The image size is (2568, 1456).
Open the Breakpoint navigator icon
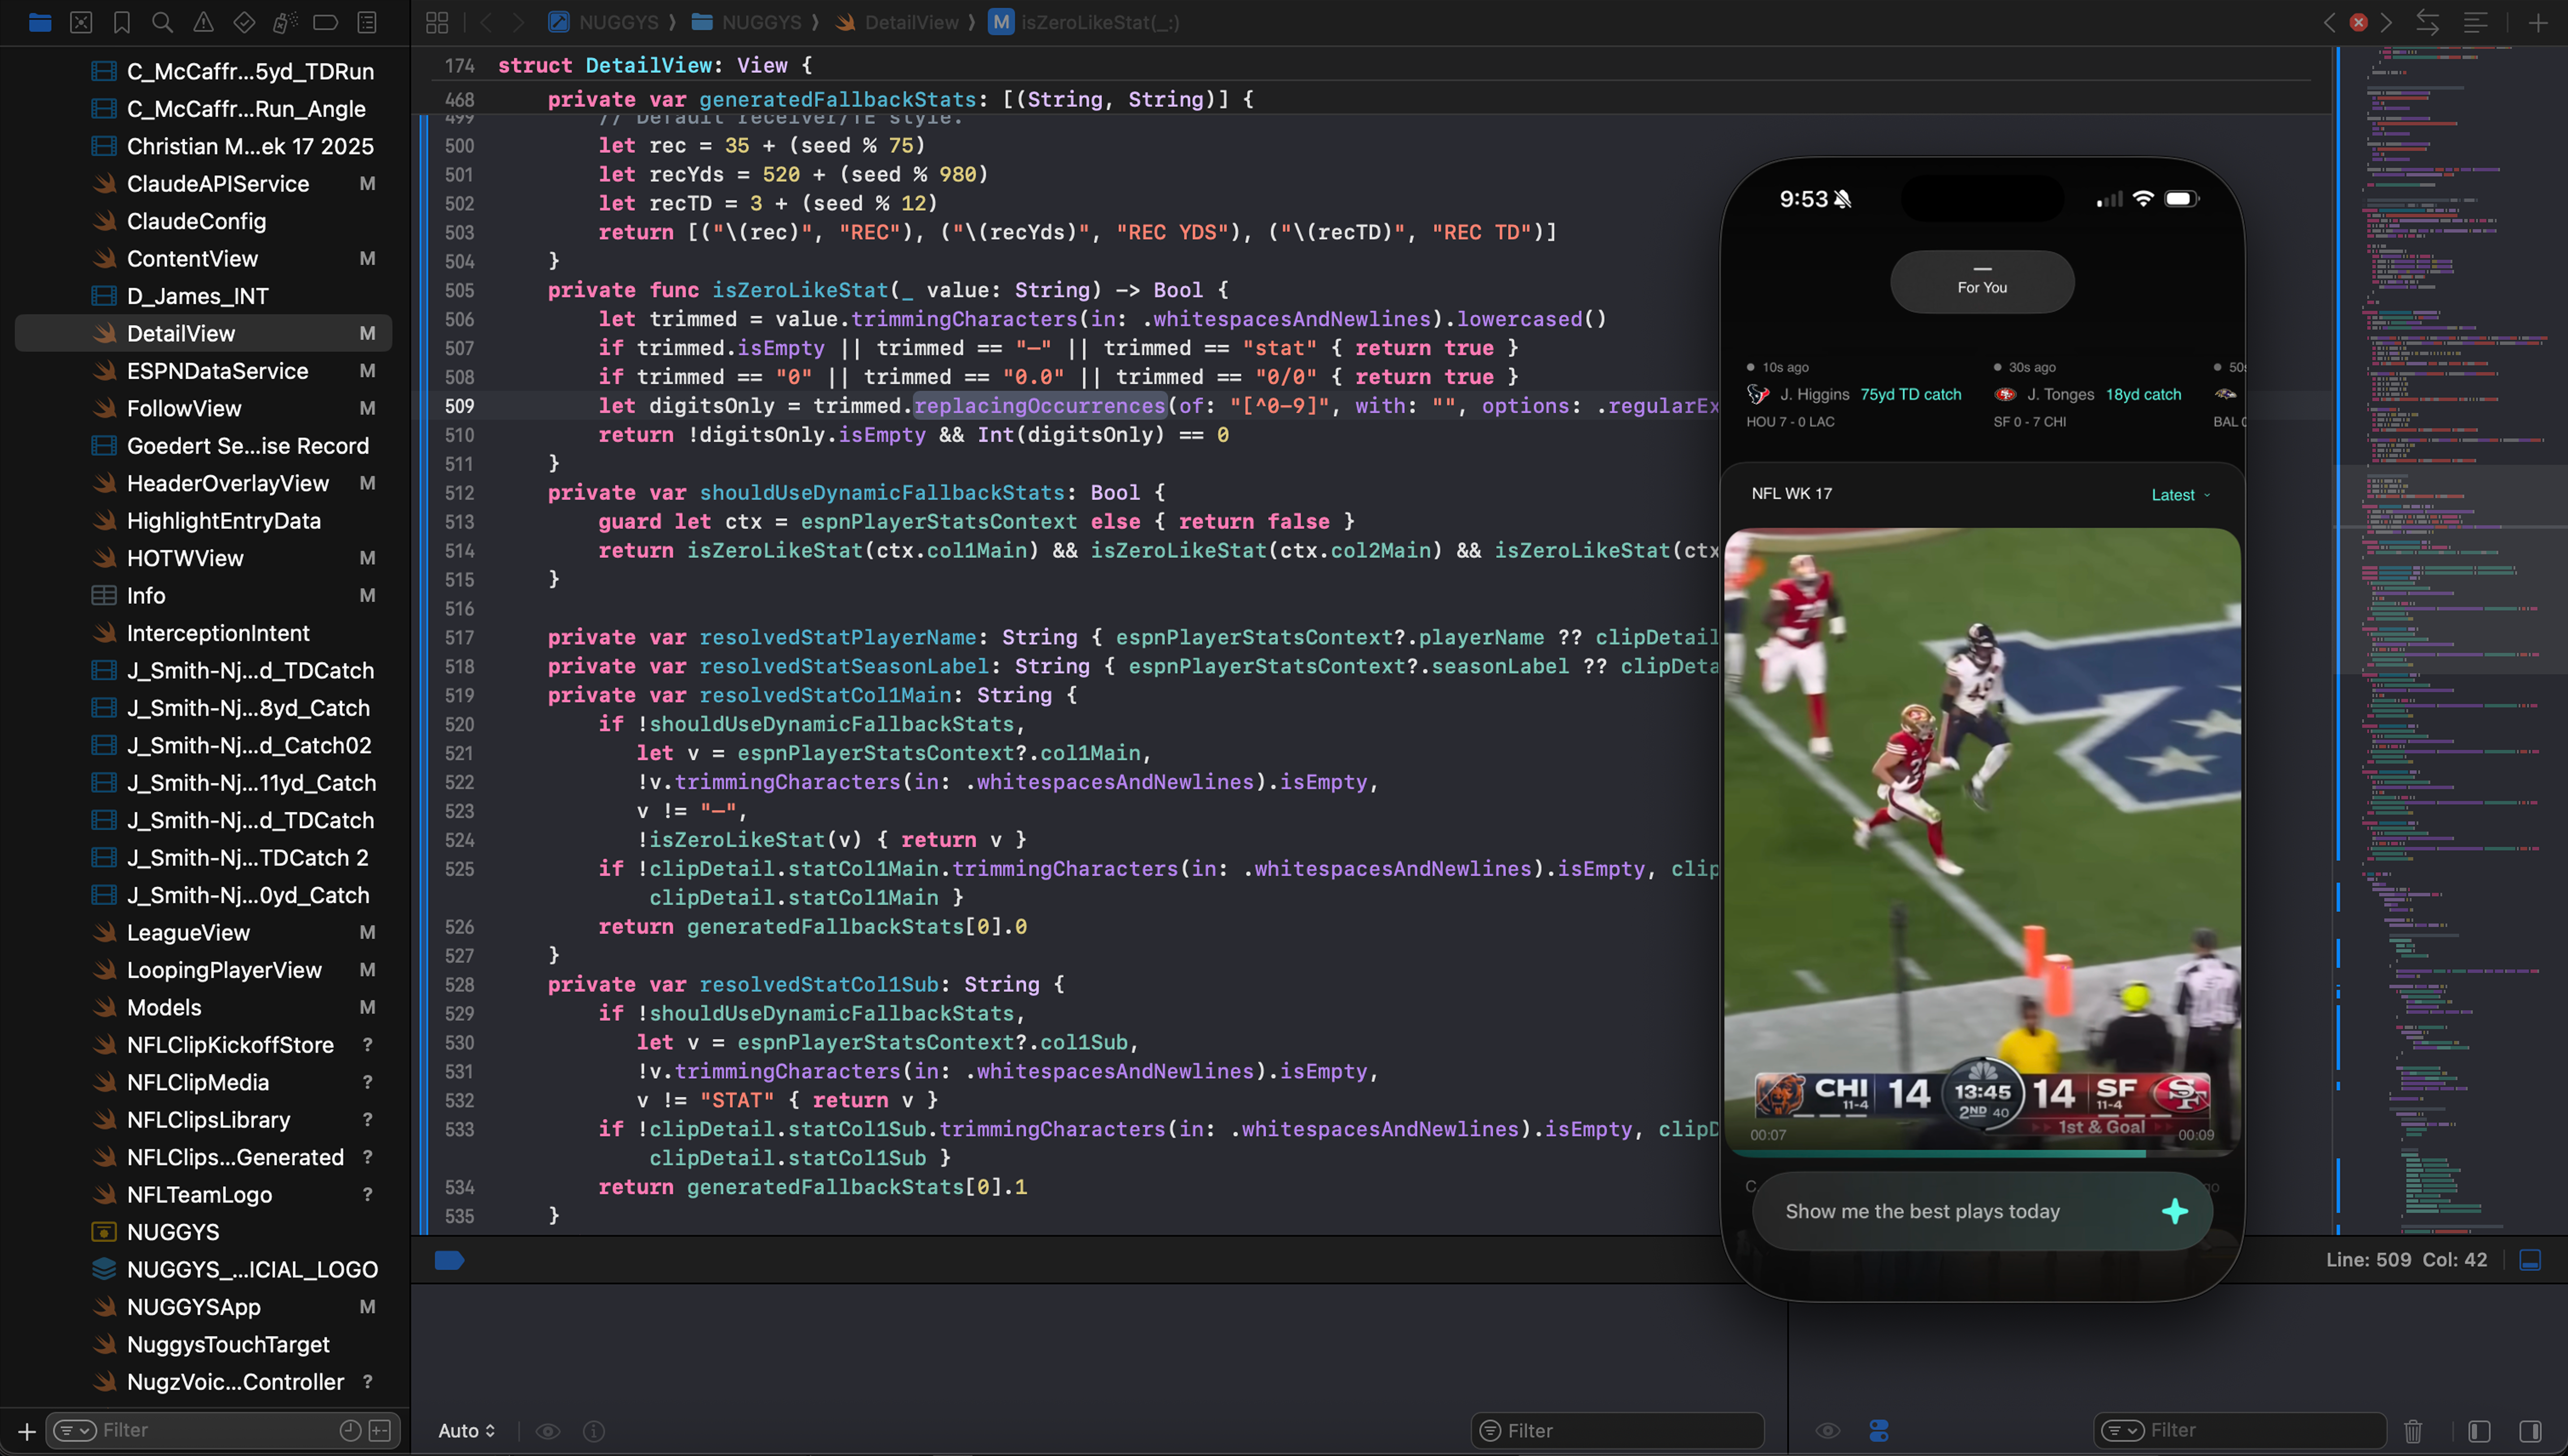click(x=325, y=22)
